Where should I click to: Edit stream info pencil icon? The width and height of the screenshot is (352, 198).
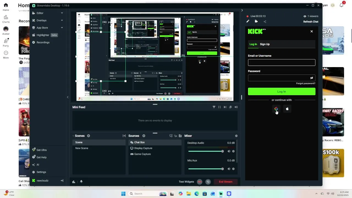click(248, 21)
